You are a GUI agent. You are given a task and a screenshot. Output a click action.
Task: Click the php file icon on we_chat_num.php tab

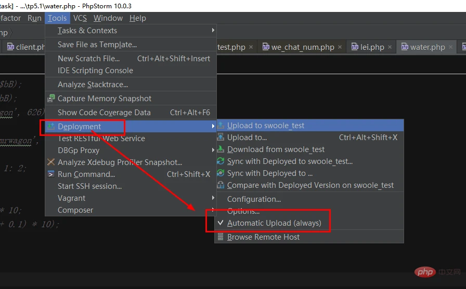click(266, 47)
